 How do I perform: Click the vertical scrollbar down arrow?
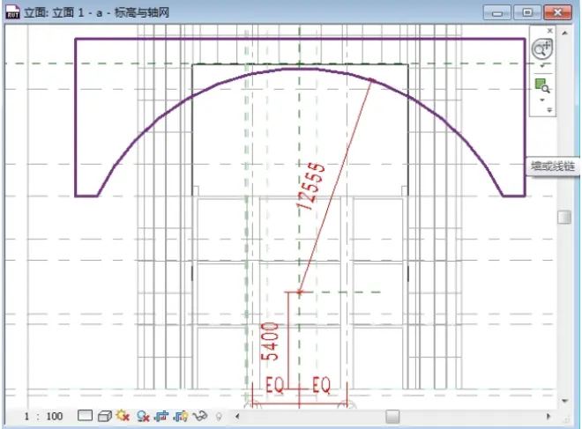pos(565,401)
